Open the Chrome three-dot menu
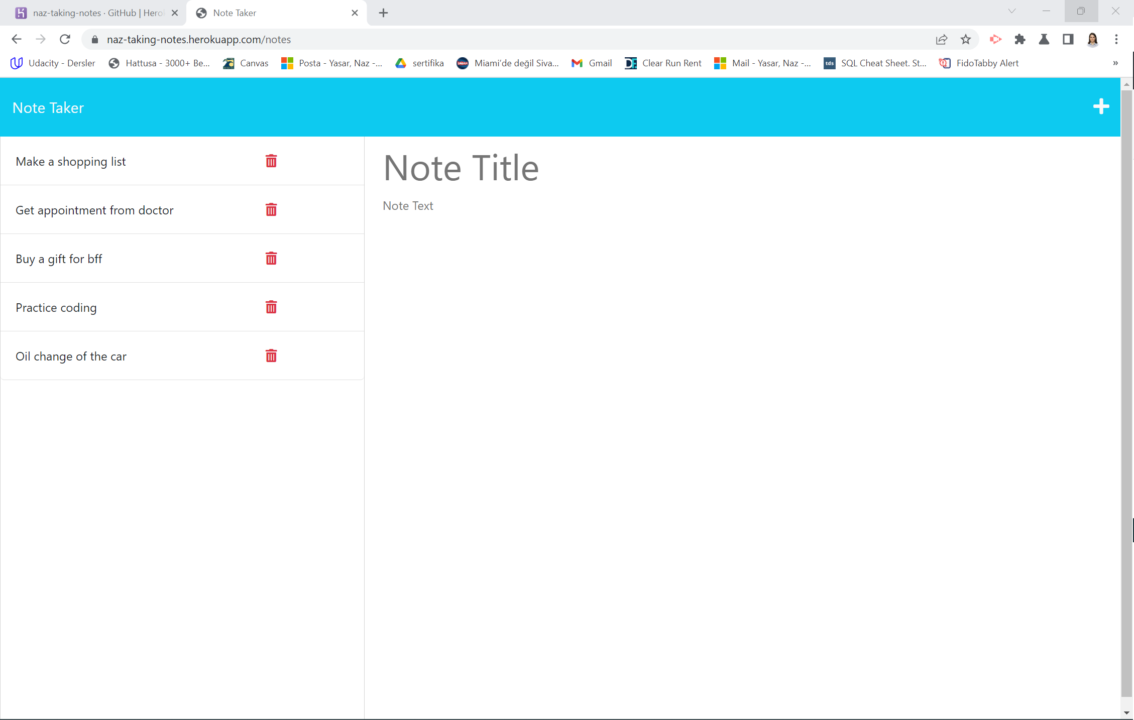 pos(1116,39)
